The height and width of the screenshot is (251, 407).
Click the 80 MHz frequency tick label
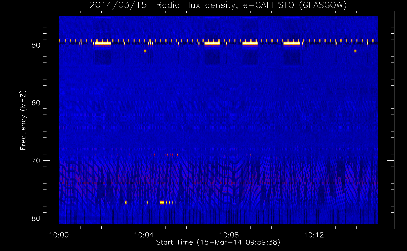tap(36, 218)
